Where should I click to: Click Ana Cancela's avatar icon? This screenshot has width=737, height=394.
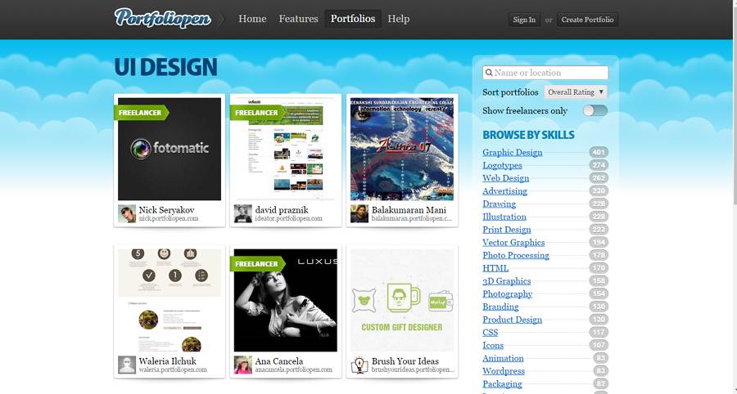tap(243, 365)
